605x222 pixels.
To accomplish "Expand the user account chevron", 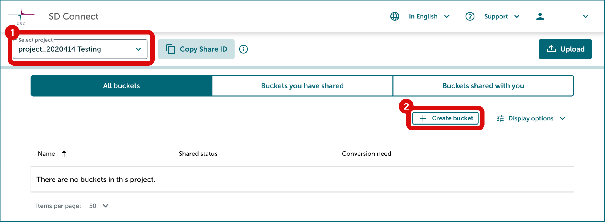I will click(585, 16).
